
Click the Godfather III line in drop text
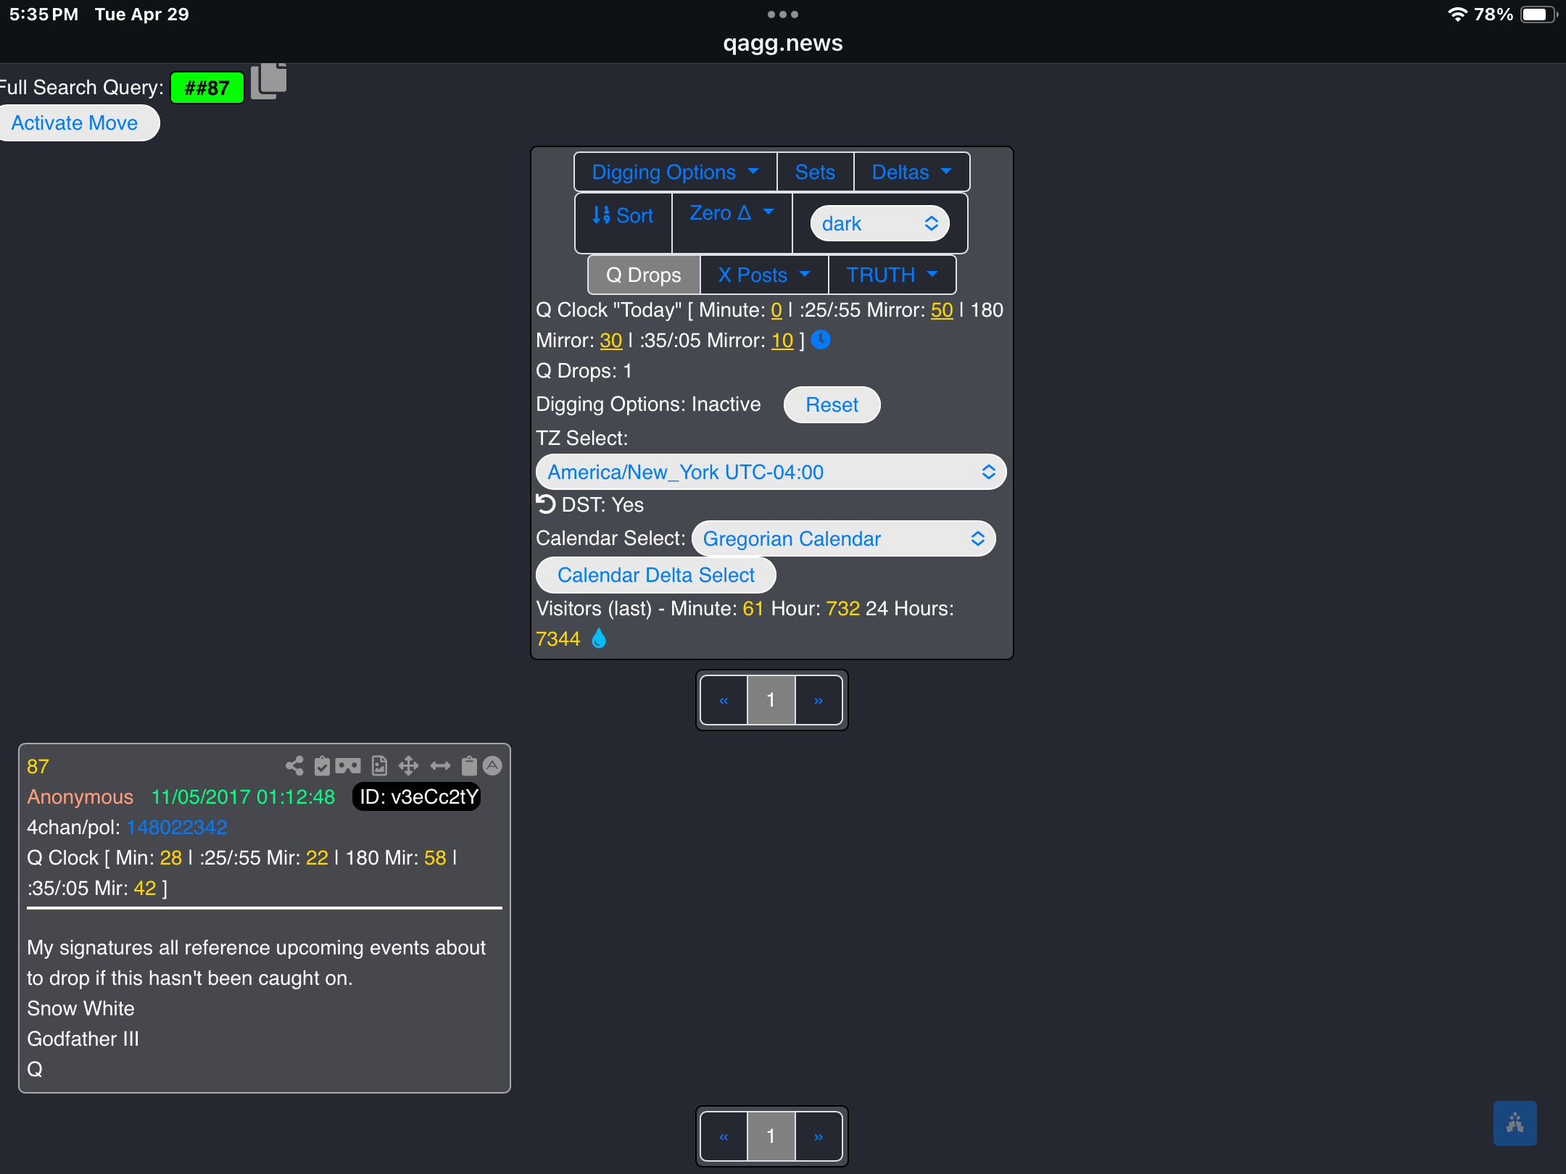(83, 1039)
